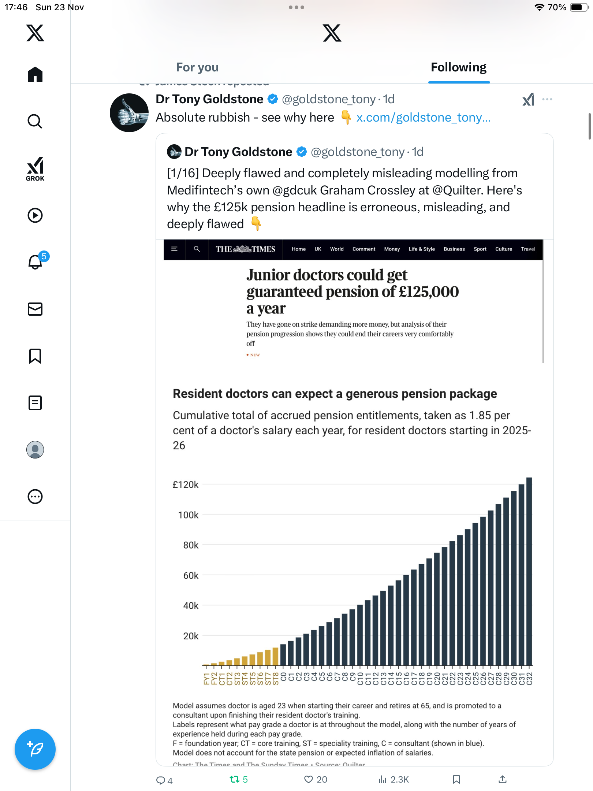
Task: Open Bookmarks in the sidebar
Action: [x=35, y=356]
